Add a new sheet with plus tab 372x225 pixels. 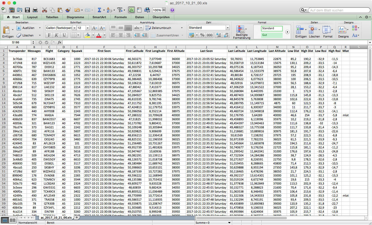pos(77,217)
